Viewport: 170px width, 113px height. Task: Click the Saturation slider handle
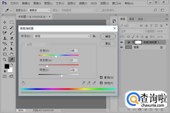(47, 66)
